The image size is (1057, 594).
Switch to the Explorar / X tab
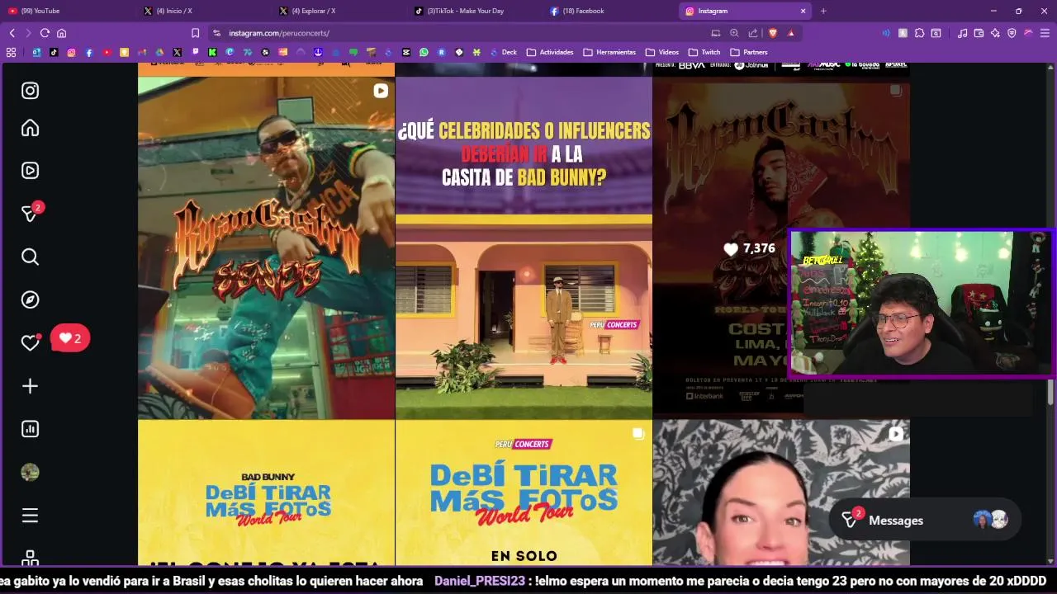[x=339, y=11]
